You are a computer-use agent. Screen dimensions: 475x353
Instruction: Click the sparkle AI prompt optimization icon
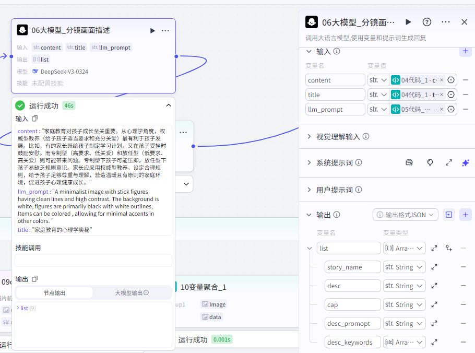[x=465, y=162]
